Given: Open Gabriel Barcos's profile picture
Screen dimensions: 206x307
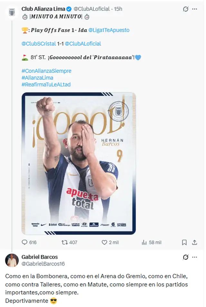Looking at the screenshot, I should (x=12, y=260).
